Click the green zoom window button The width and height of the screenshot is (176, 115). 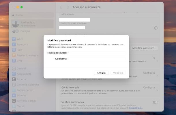[22, 7]
